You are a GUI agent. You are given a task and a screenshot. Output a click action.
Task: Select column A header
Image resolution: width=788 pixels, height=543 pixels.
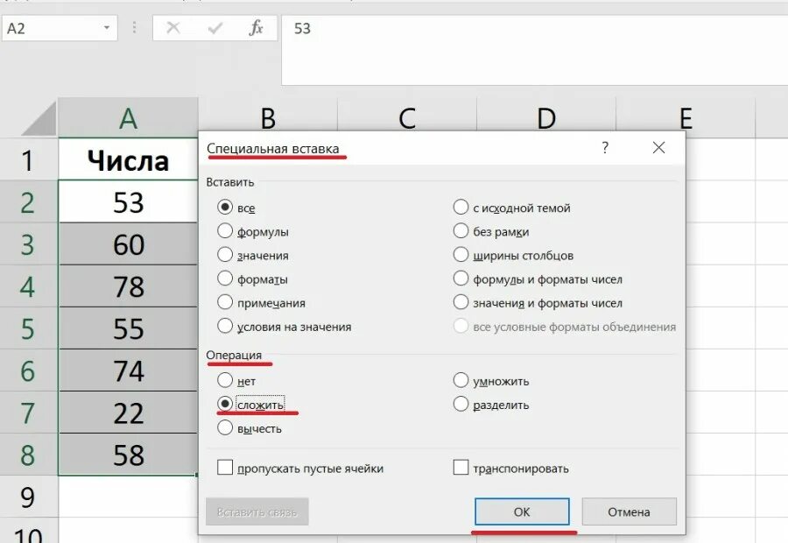[x=128, y=118]
